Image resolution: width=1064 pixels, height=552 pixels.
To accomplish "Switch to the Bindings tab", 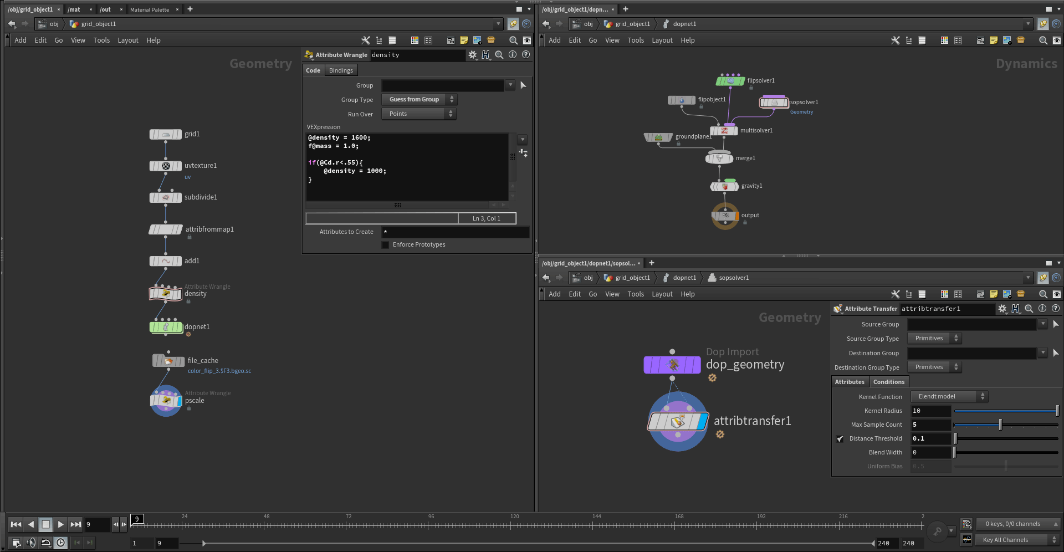I will coord(341,70).
